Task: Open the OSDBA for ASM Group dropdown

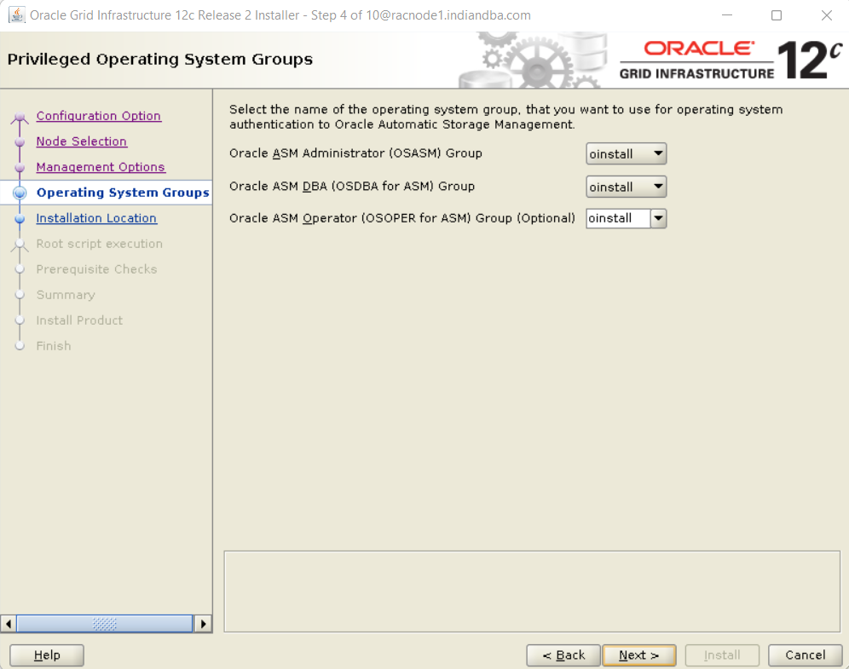Action: [626, 187]
